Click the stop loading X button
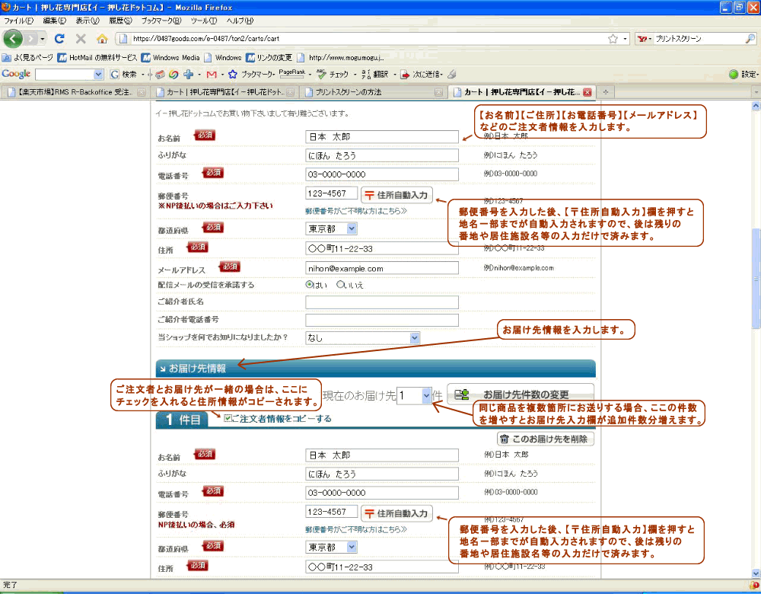The width and height of the screenshot is (761, 594). [x=81, y=38]
